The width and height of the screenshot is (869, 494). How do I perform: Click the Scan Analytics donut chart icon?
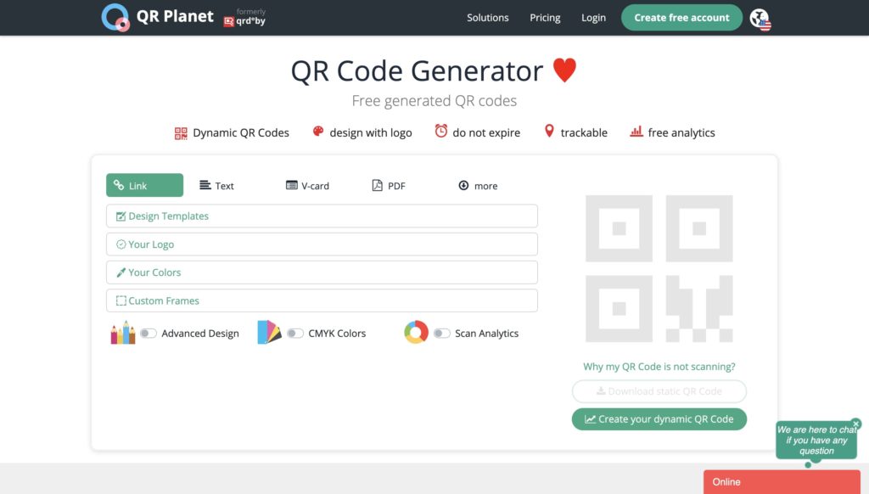point(416,332)
